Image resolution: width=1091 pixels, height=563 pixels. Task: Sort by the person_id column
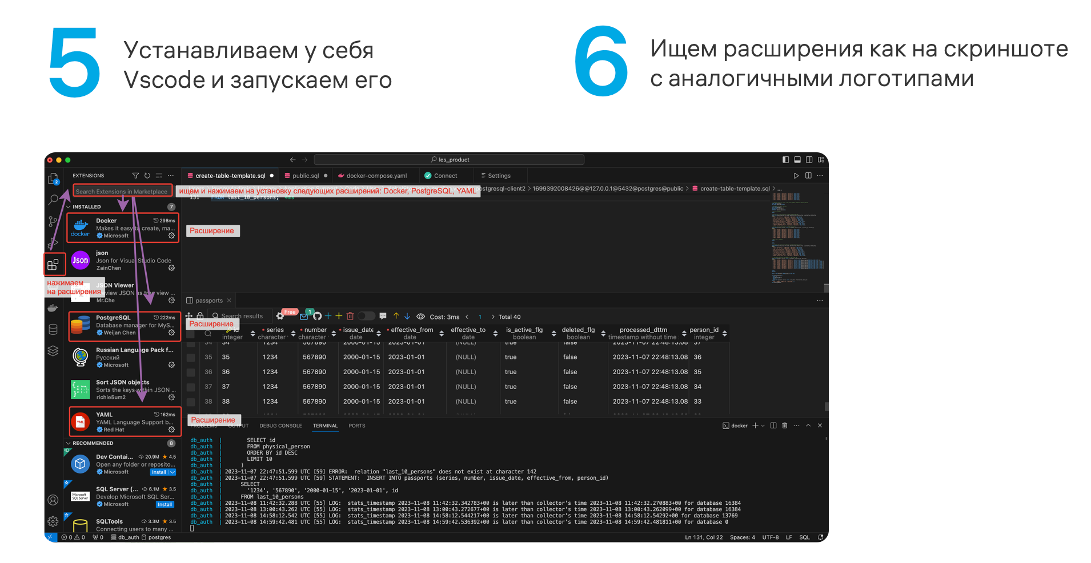pos(725,333)
